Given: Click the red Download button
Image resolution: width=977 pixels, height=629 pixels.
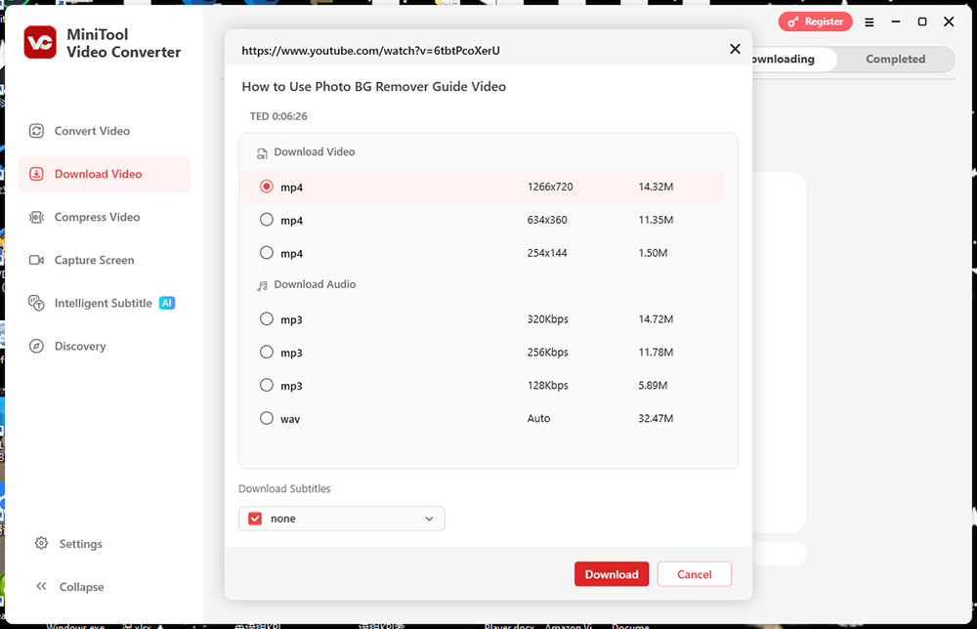Looking at the screenshot, I should tap(612, 574).
